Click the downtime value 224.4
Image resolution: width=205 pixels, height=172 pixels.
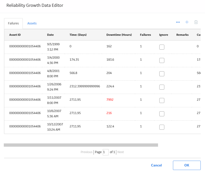coord(110,86)
